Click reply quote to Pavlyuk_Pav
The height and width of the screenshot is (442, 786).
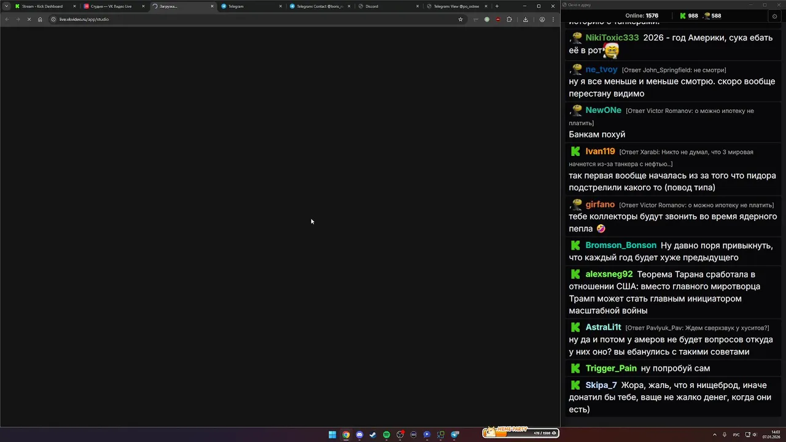tap(697, 328)
